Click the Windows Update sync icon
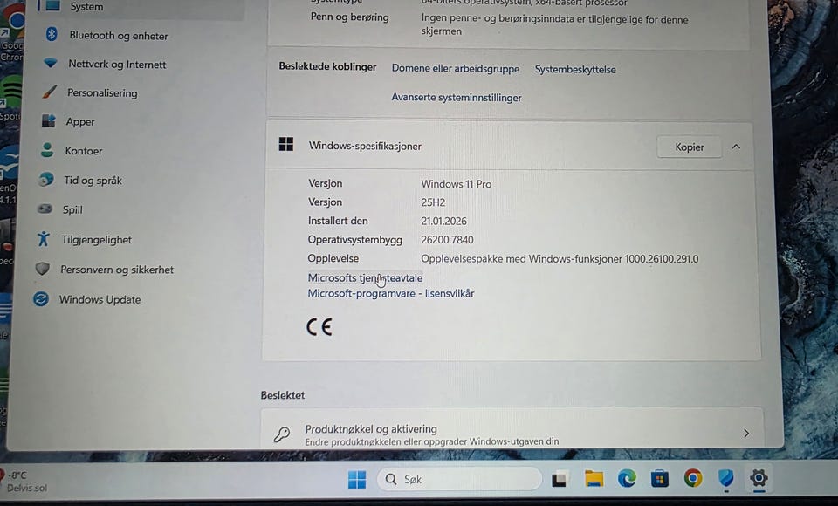The image size is (838, 506). pyautogui.click(x=41, y=298)
